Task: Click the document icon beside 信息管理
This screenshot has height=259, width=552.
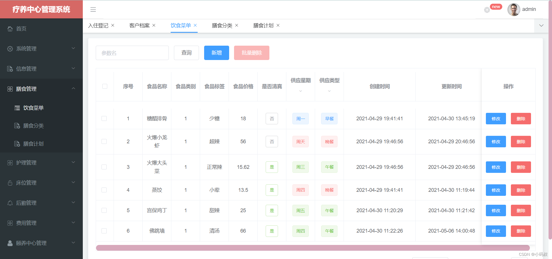Action: (x=10, y=69)
